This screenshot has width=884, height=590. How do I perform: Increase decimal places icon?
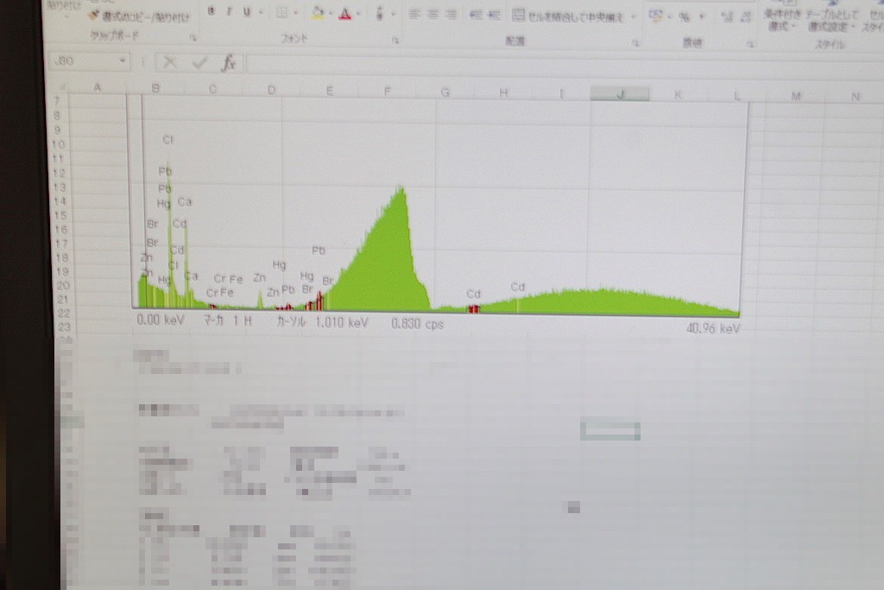(727, 17)
